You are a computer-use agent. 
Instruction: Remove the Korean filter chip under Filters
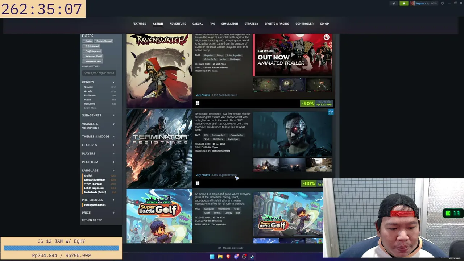92,46
